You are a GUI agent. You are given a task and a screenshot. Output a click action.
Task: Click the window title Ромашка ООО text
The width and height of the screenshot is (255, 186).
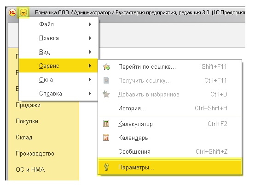pyautogui.click(x=52, y=12)
